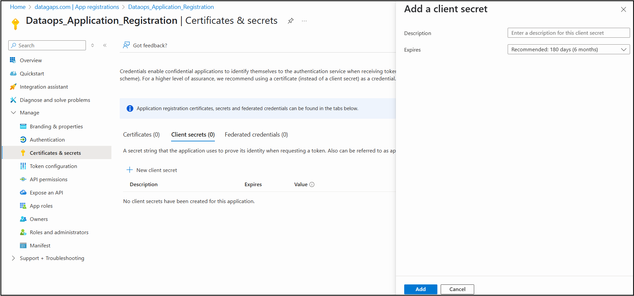Screen dimensions: 634x296
Task: Click the Value column info icon
Action: pyautogui.click(x=312, y=185)
